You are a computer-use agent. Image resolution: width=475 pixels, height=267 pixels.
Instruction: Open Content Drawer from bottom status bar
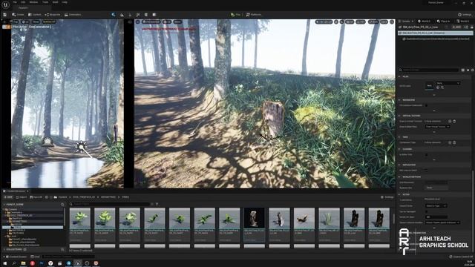[16, 257]
